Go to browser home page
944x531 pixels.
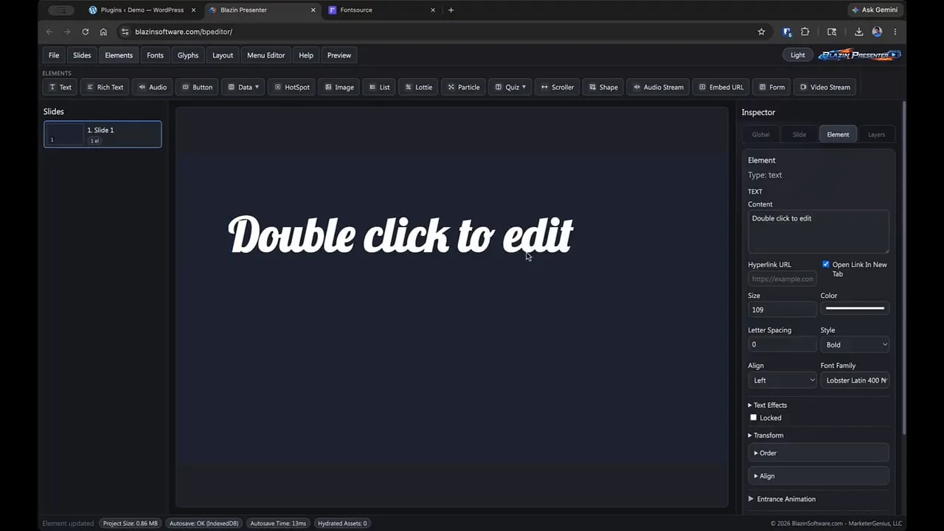(103, 32)
